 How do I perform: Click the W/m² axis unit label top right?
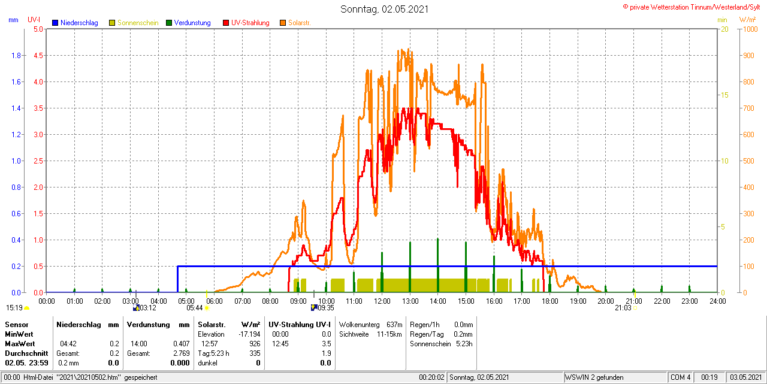pos(747,20)
